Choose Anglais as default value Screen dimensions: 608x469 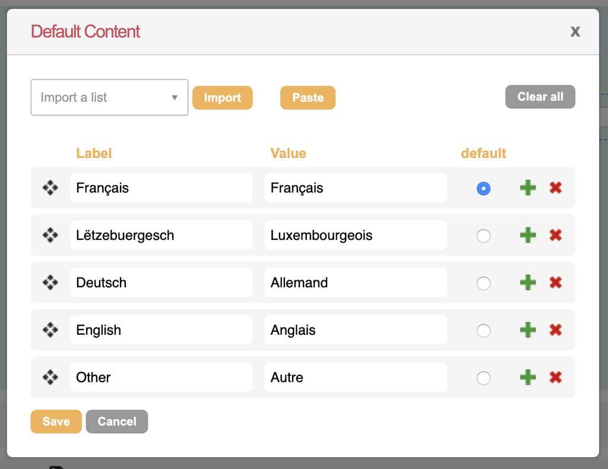[483, 331]
